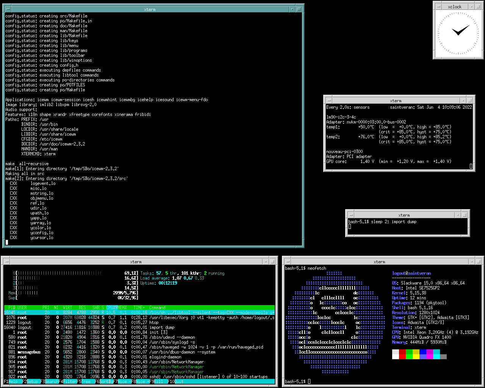This screenshot has width=485, height=388.
Task: Select the 'init [3]' process row in htop
Action: click(x=139, y=332)
